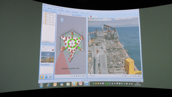This screenshot has height=97, width=172.
Task: Decrease brightness in photo viewer toolbar
Action: tap(139, 76)
